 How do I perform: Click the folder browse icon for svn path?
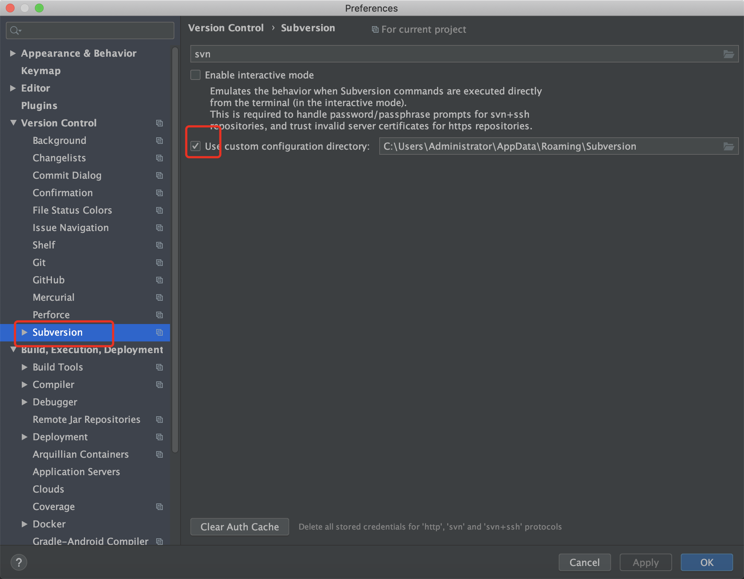[x=728, y=54]
